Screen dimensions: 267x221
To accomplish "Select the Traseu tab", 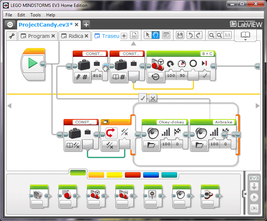I will coord(107,36).
